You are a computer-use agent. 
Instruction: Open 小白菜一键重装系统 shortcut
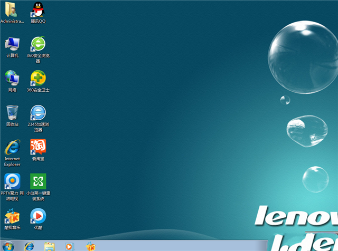pyautogui.click(x=38, y=181)
